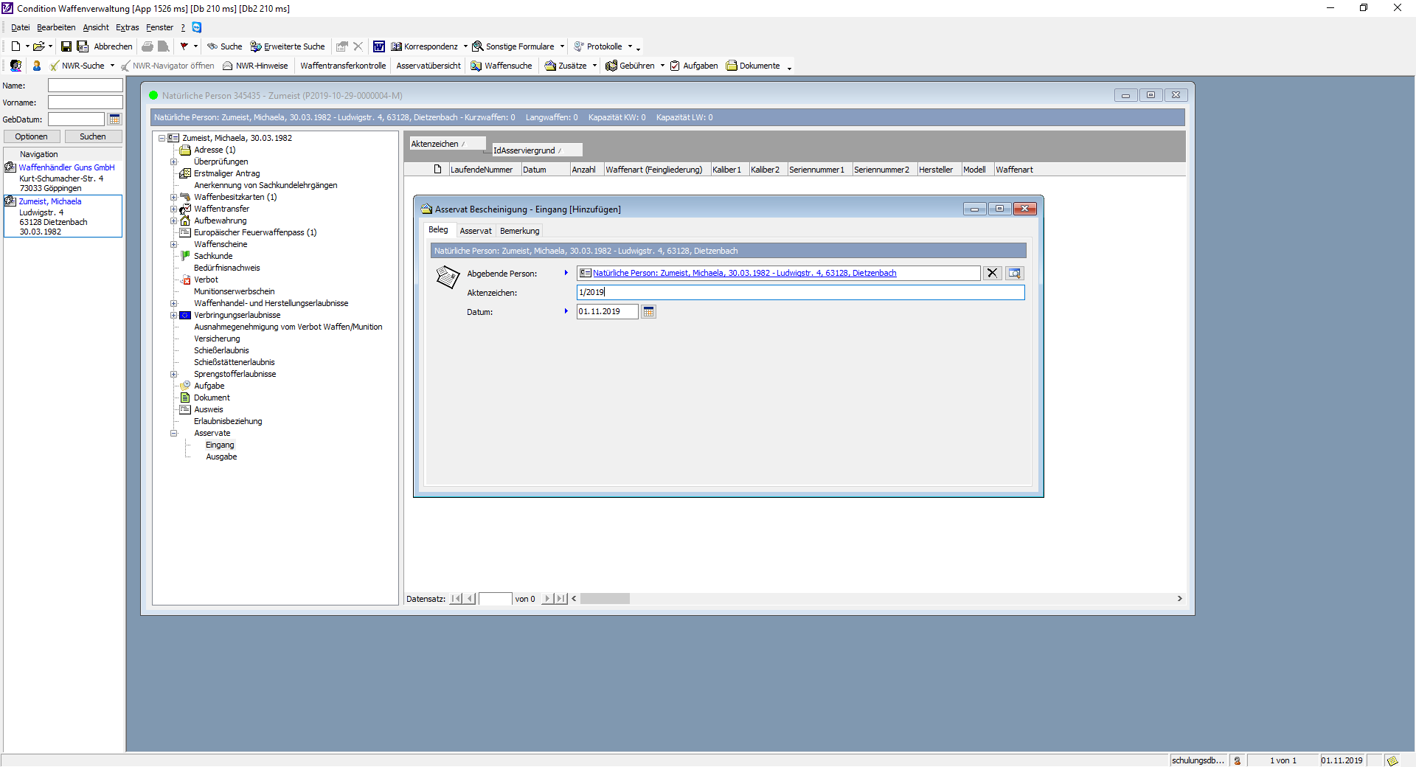Open the Korrespondenz dropdown arrow
The width and height of the screenshot is (1416, 767).
click(465, 46)
